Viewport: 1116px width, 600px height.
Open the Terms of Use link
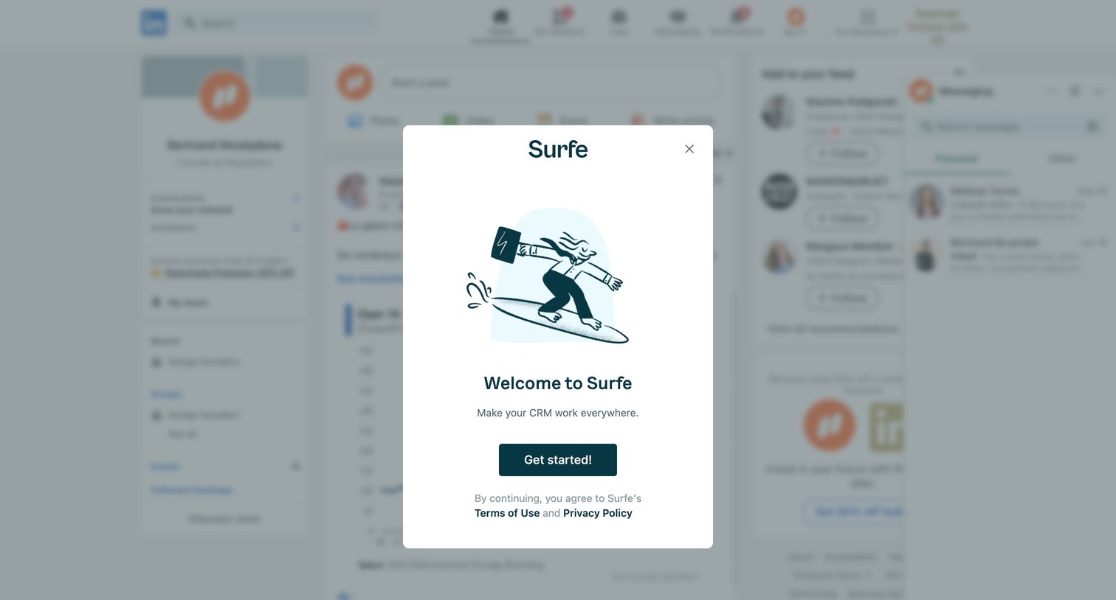point(507,513)
